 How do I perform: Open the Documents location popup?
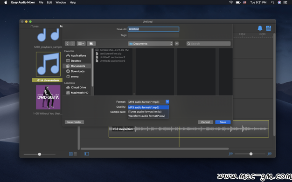pyautogui.click(x=151, y=43)
